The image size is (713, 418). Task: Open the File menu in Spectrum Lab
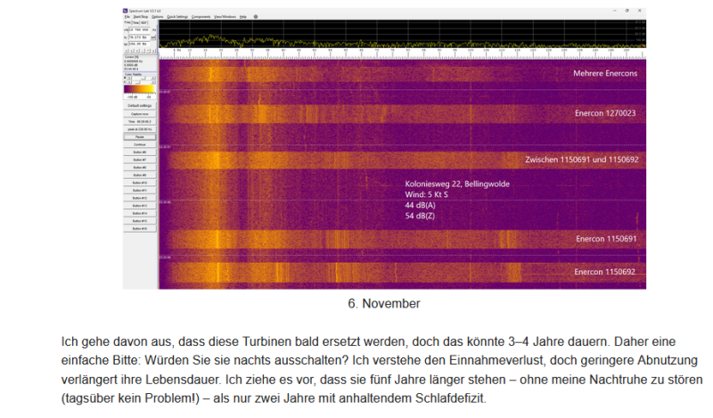point(127,17)
